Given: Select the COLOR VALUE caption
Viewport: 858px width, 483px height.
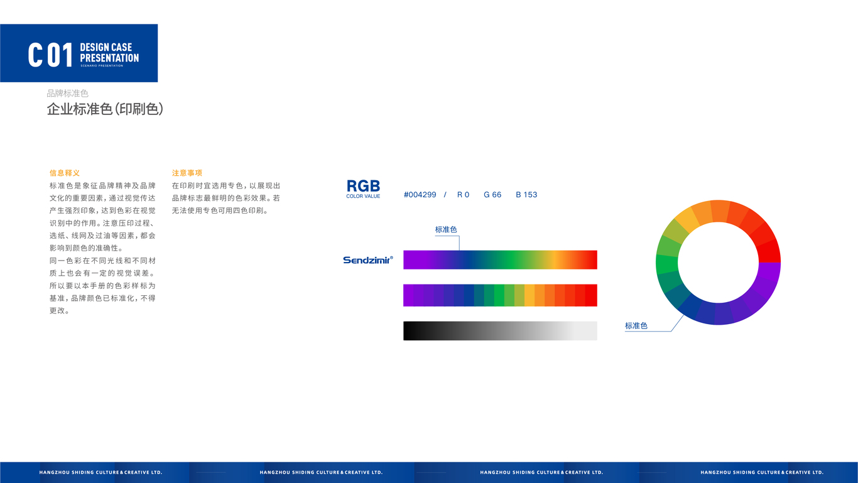Looking at the screenshot, I should click(x=363, y=197).
